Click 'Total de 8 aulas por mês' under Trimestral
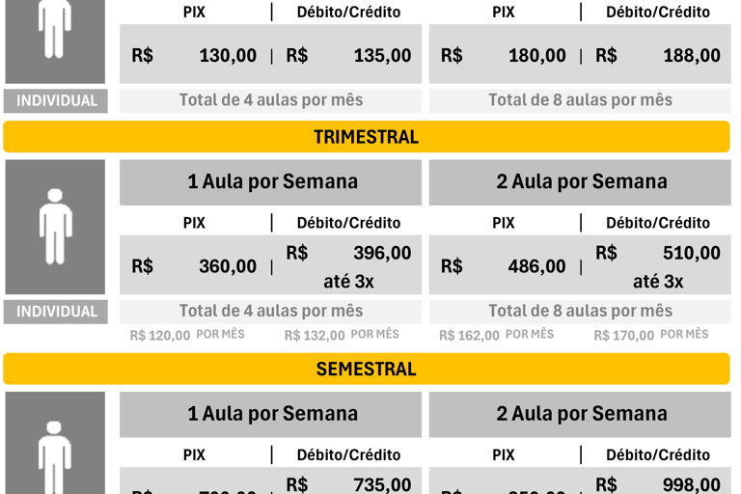The image size is (741, 494). coord(580,311)
